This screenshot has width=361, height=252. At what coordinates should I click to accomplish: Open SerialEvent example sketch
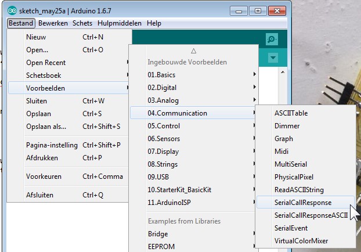tap(305, 228)
